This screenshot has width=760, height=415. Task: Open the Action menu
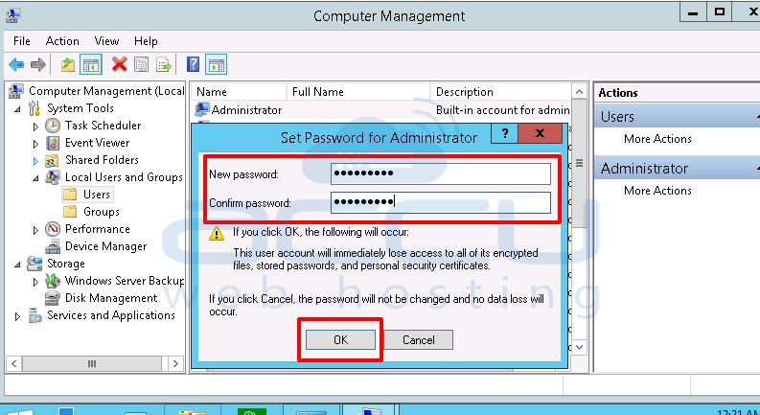[62, 41]
